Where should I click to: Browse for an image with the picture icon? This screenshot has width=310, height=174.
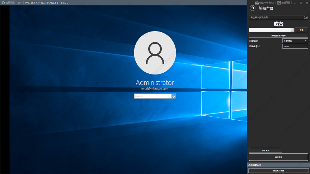(x=306, y=17)
